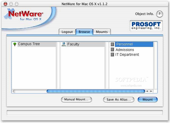Click the Campus Tree green tree icon
The width and height of the screenshot is (170, 123).
click(15, 44)
